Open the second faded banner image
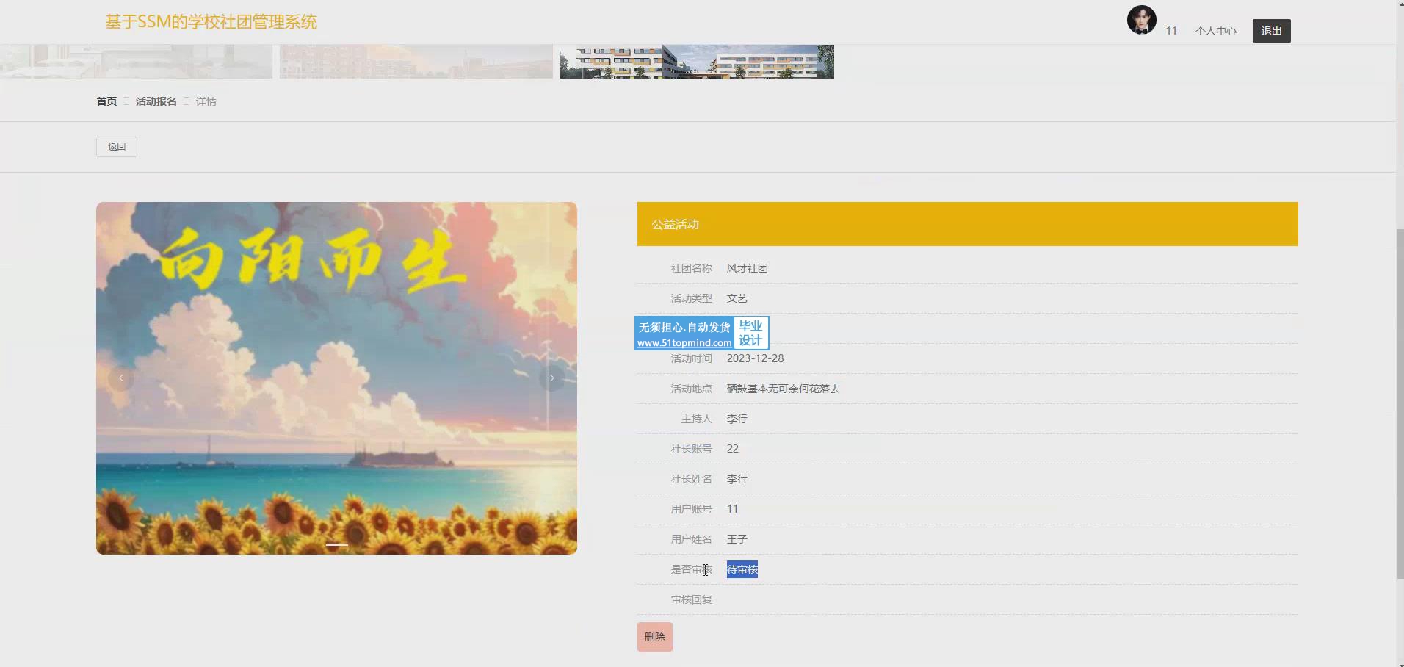Viewport: 1404px width, 667px height. pyautogui.click(x=416, y=62)
